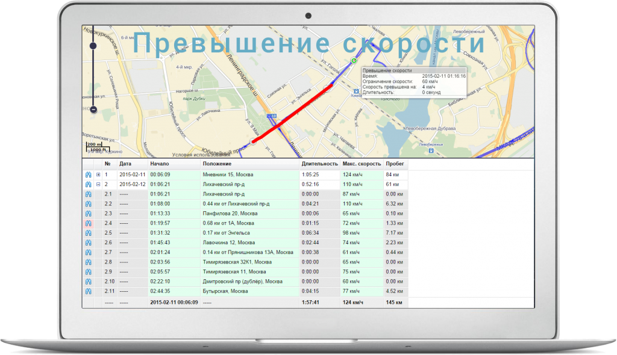Image resolution: width=617 pixels, height=355 pixels.
Task: Expand row 1 with plus icon
Action: [98, 174]
